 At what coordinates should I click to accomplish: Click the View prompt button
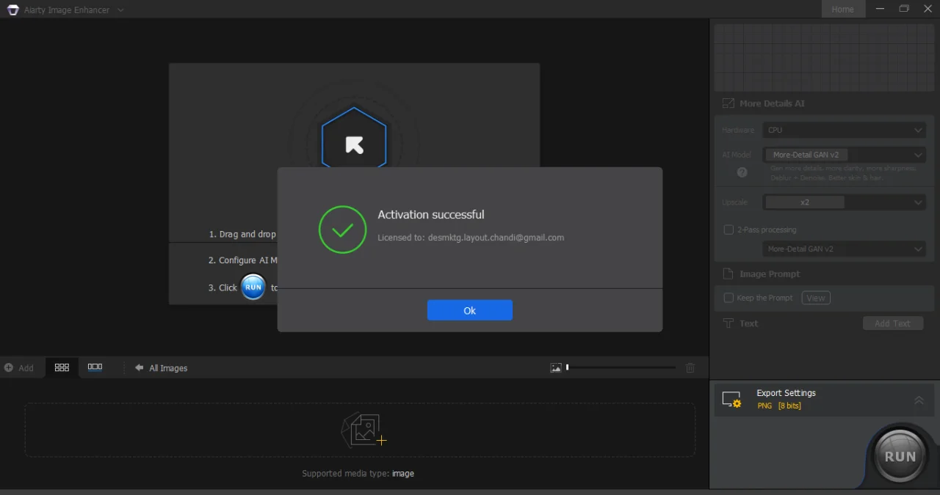816,298
